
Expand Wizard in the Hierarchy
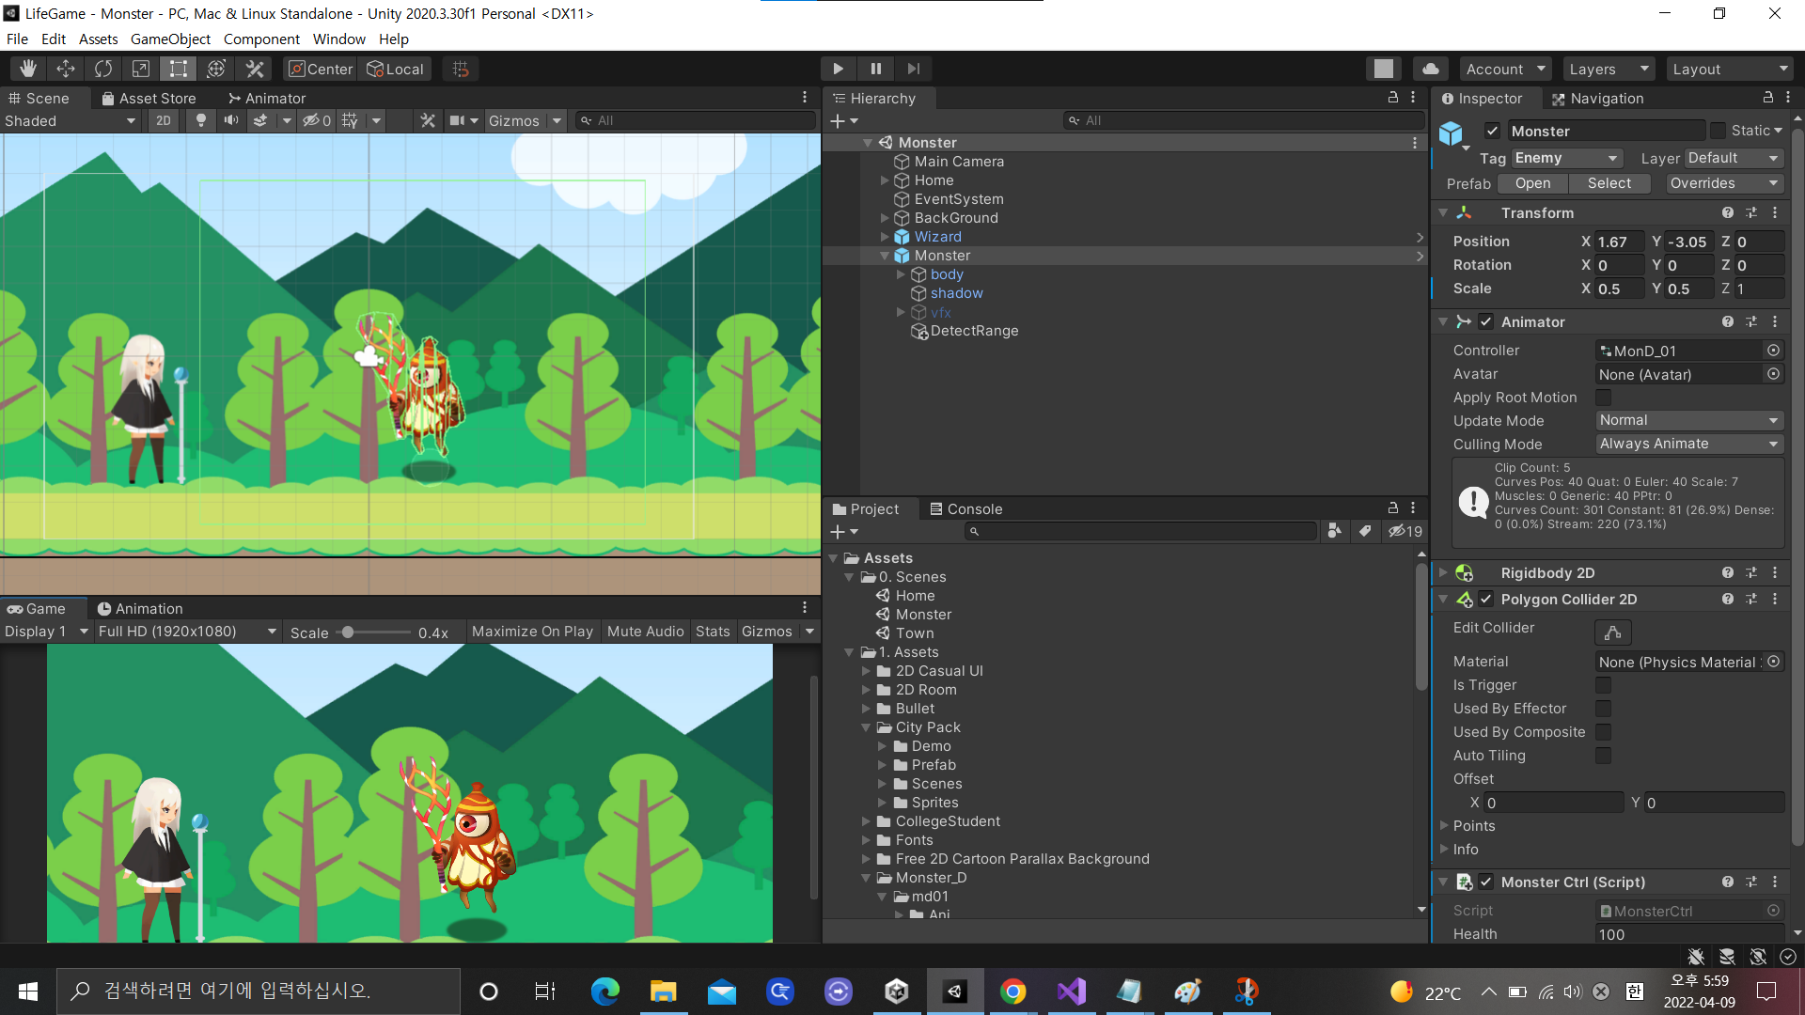(x=885, y=237)
